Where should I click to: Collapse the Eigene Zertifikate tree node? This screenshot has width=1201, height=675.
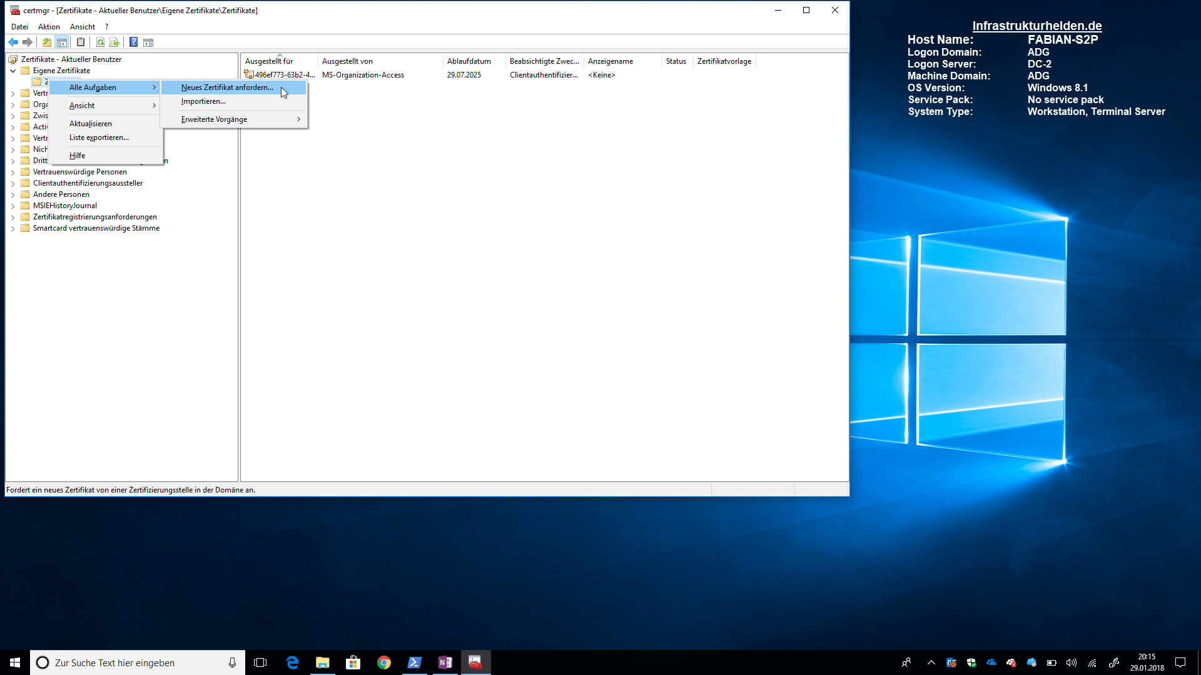coord(13,71)
